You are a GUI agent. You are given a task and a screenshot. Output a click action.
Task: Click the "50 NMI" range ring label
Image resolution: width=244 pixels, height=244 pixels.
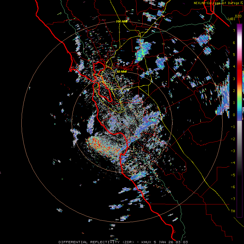pos(122,72)
